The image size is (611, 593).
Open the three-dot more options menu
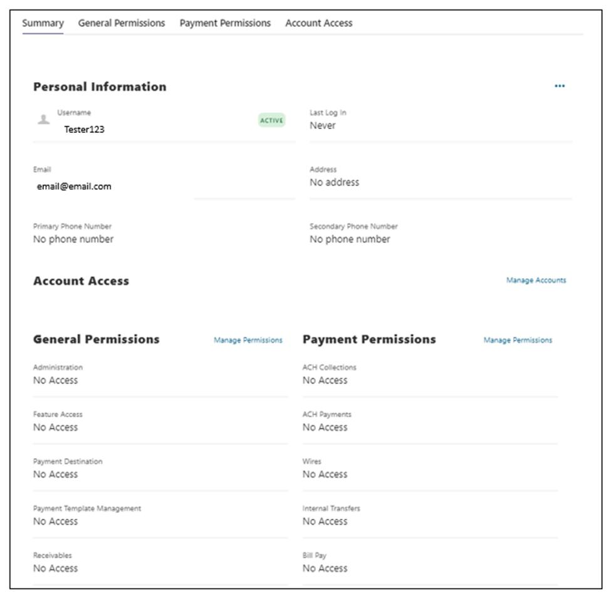click(x=560, y=87)
